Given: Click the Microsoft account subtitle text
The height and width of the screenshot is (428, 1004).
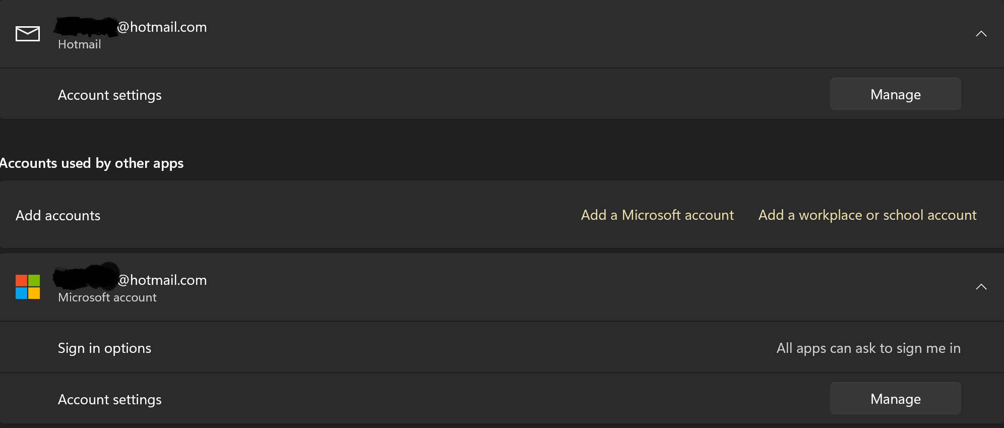Looking at the screenshot, I should click(107, 297).
